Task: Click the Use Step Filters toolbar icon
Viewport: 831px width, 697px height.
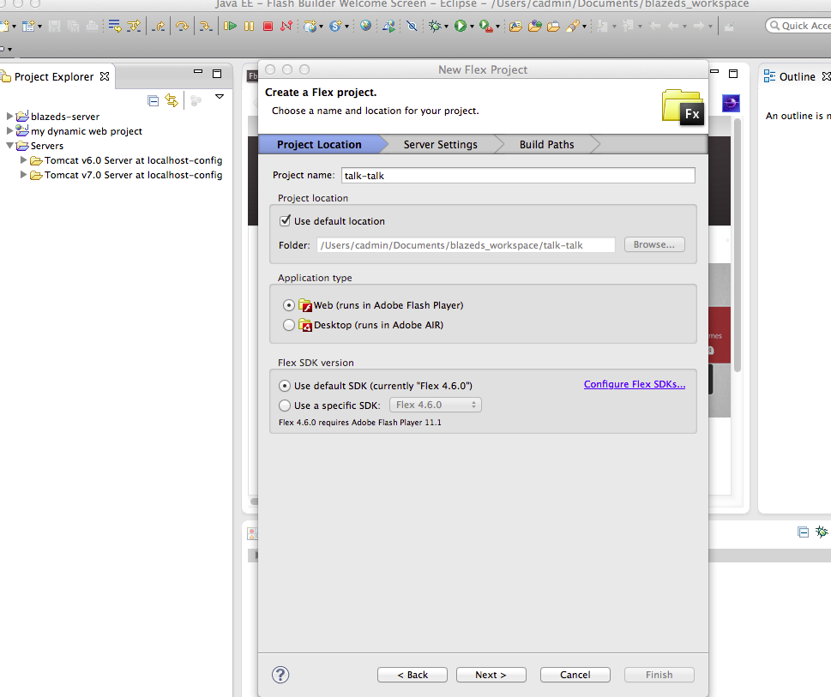Action: [x=134, y=26]
